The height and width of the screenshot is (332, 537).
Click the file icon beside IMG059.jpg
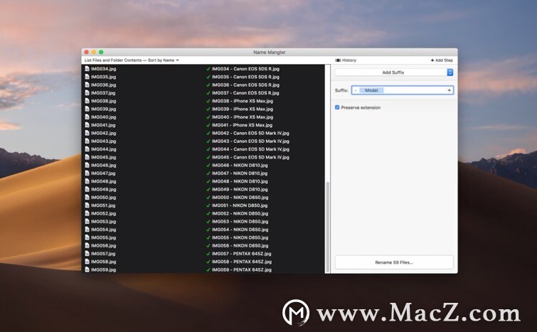tap(87, 269)
